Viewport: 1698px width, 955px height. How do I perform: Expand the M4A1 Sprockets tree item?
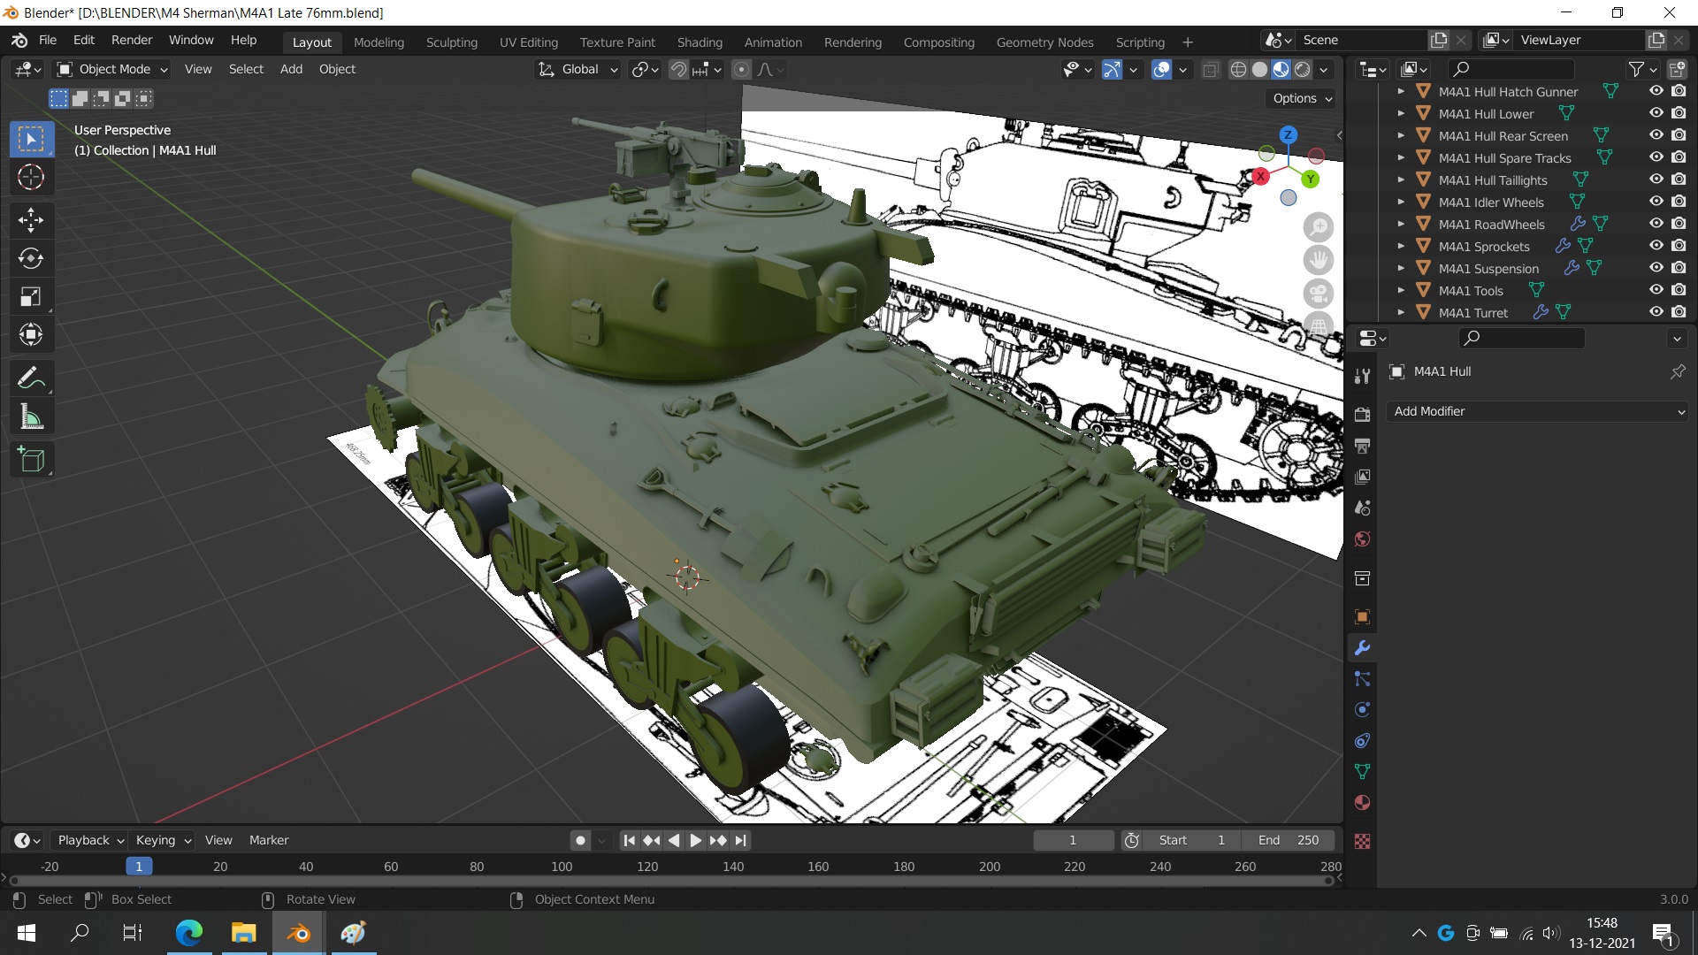(1401, 247)
